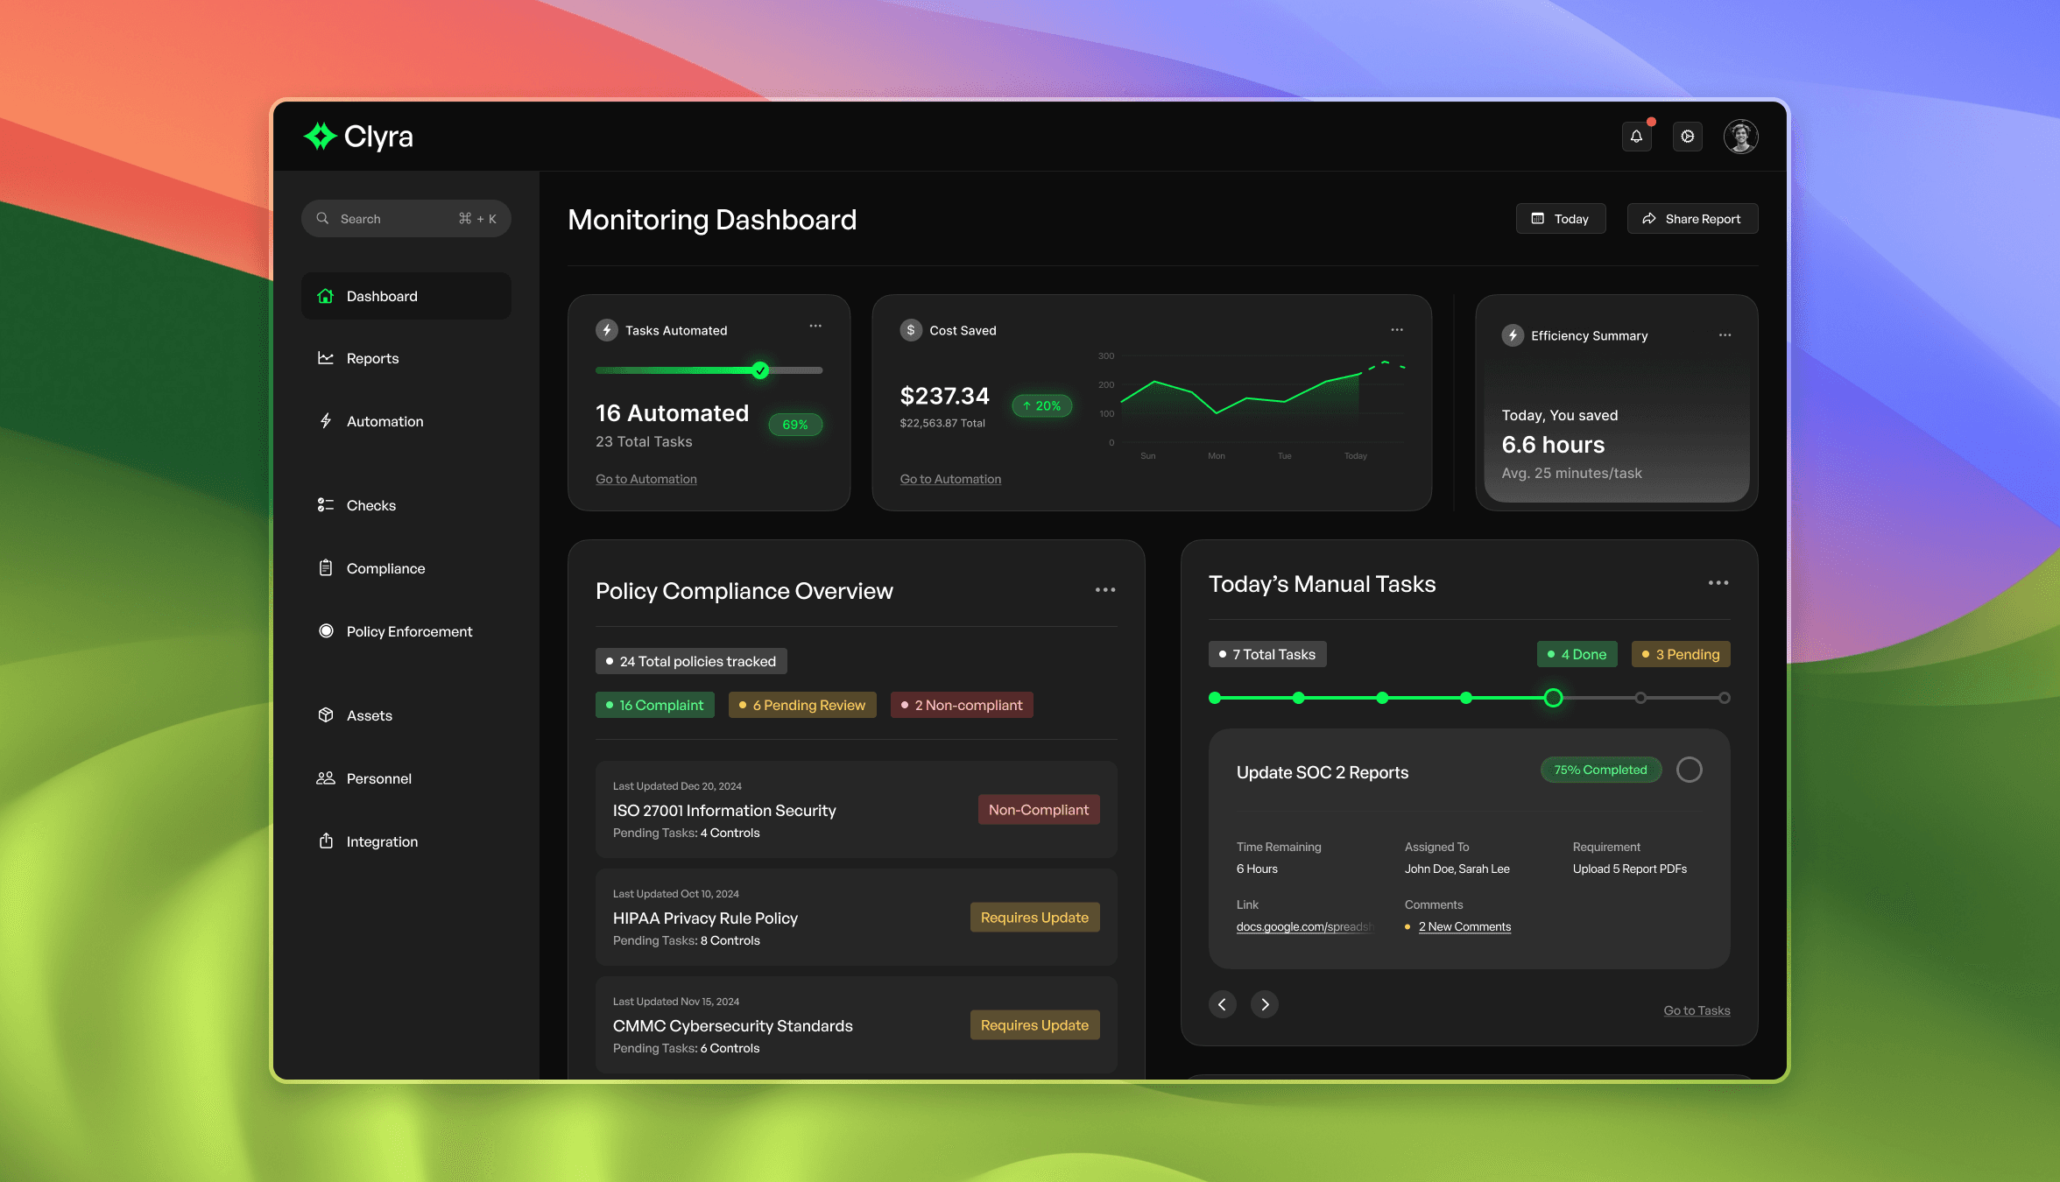Viewport: 2060px width, 1182px height.
Task: Open the notifications bell
Action: (x=1636, y=137)
